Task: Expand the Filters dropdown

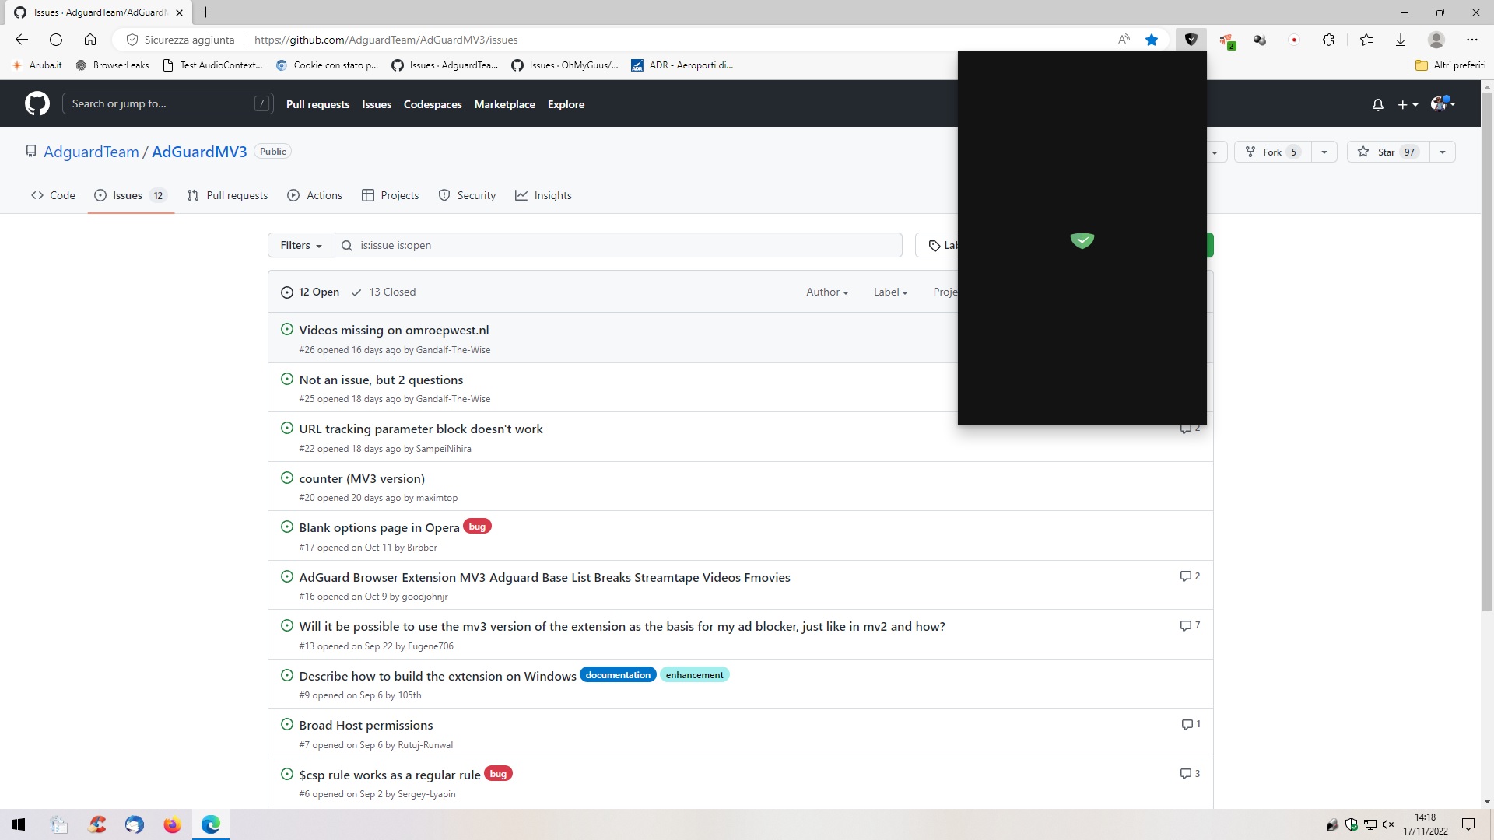Action: coord(300,245)
